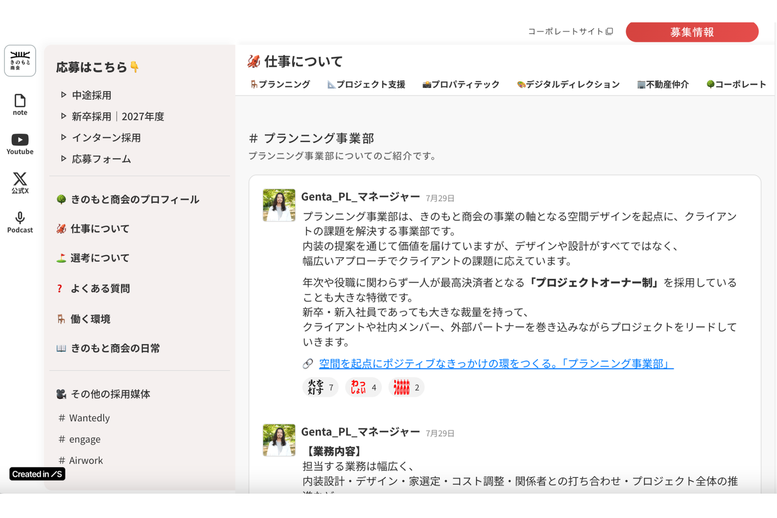Click the 【業務内容】 bold text
Image resolution: width=777 pixels, height=518 pixels.
tap(333, 451)
